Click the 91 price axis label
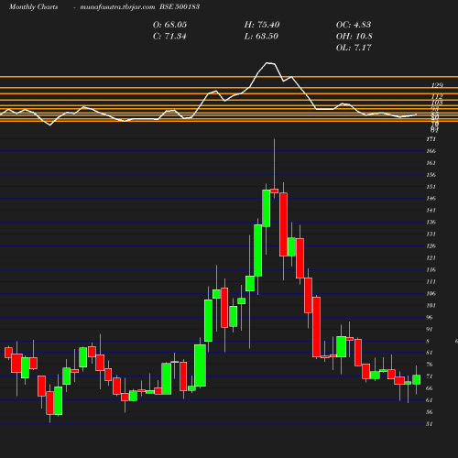Image resolution: width=458 pixels, height=458 pixels. tap(430, 329)
